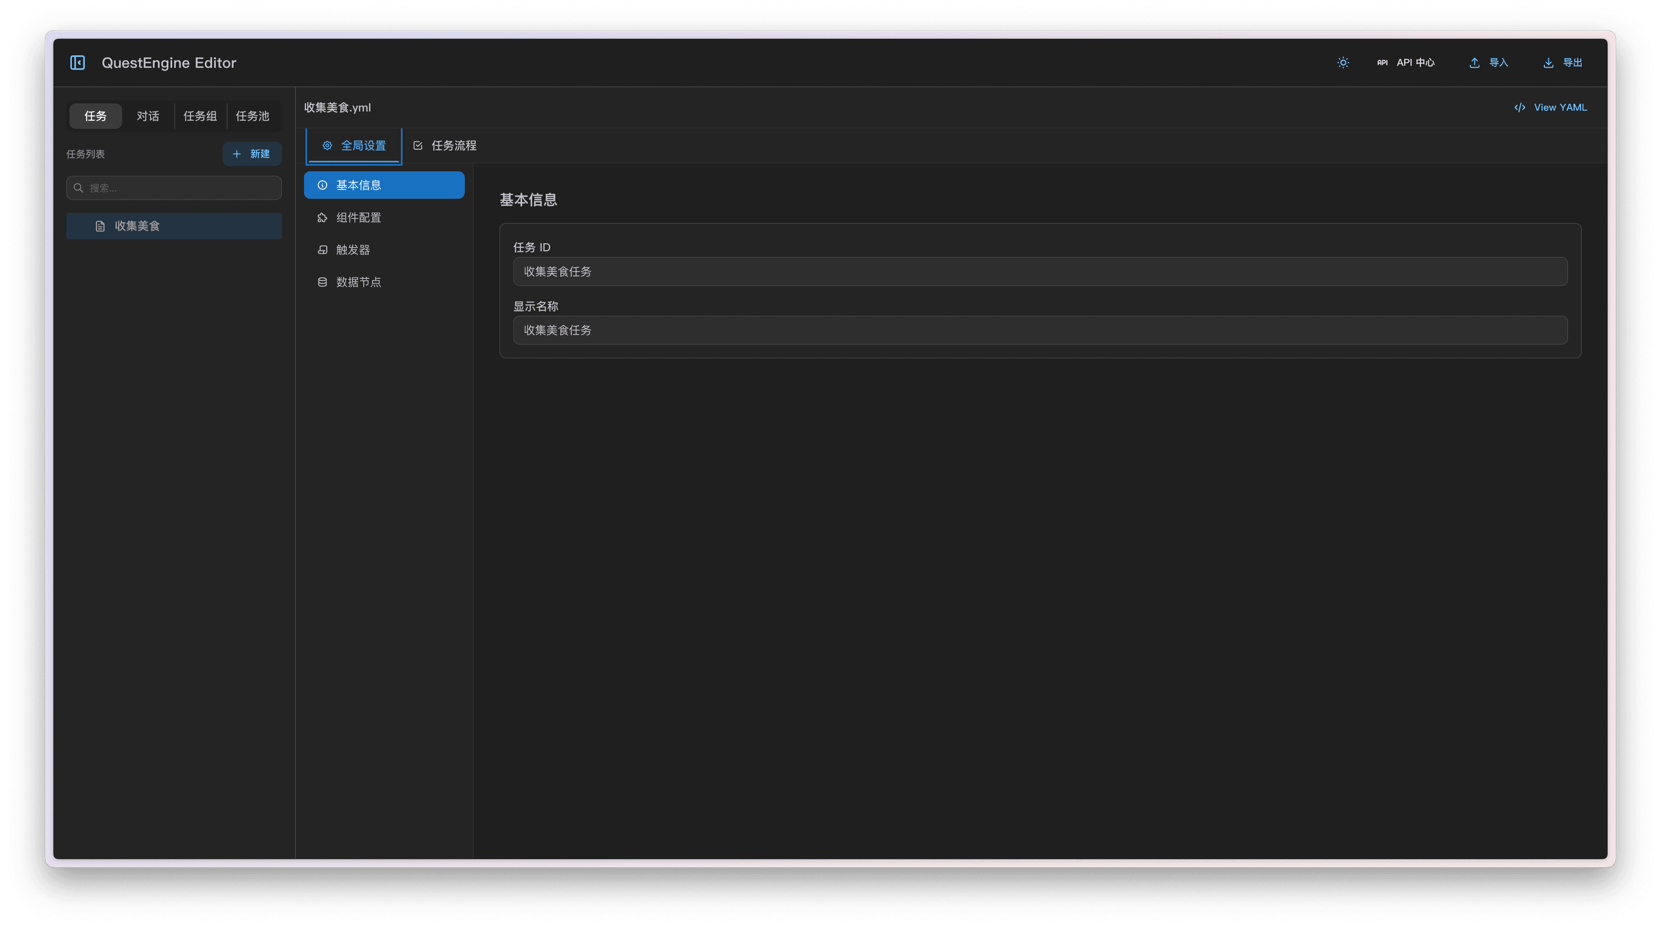Toggle the light/dark theme sun icon
The width and height of the screenshot is (1661, 927).
(x=1343, y=63)
